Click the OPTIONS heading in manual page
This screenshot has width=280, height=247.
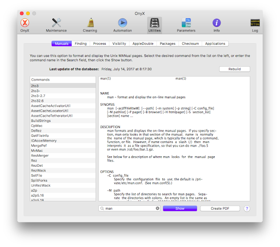[x=107, y=172]
